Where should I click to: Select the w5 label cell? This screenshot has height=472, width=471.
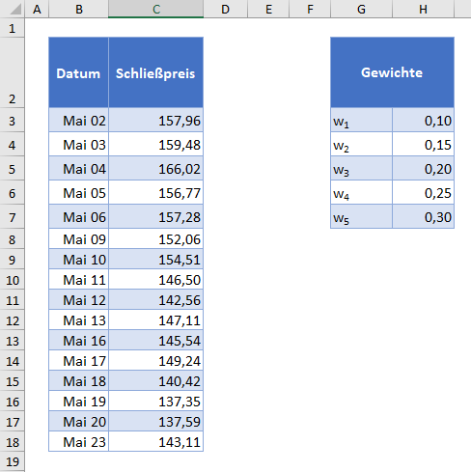(361, 216)
